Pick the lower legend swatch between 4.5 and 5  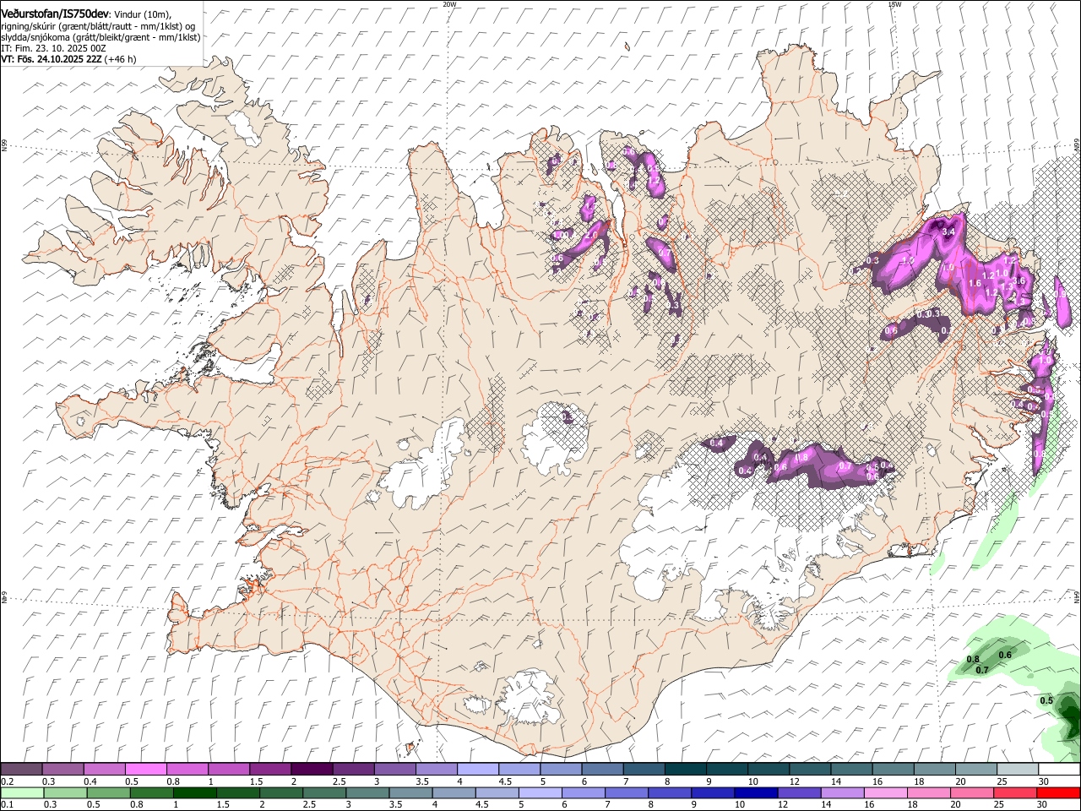(498, 792)
